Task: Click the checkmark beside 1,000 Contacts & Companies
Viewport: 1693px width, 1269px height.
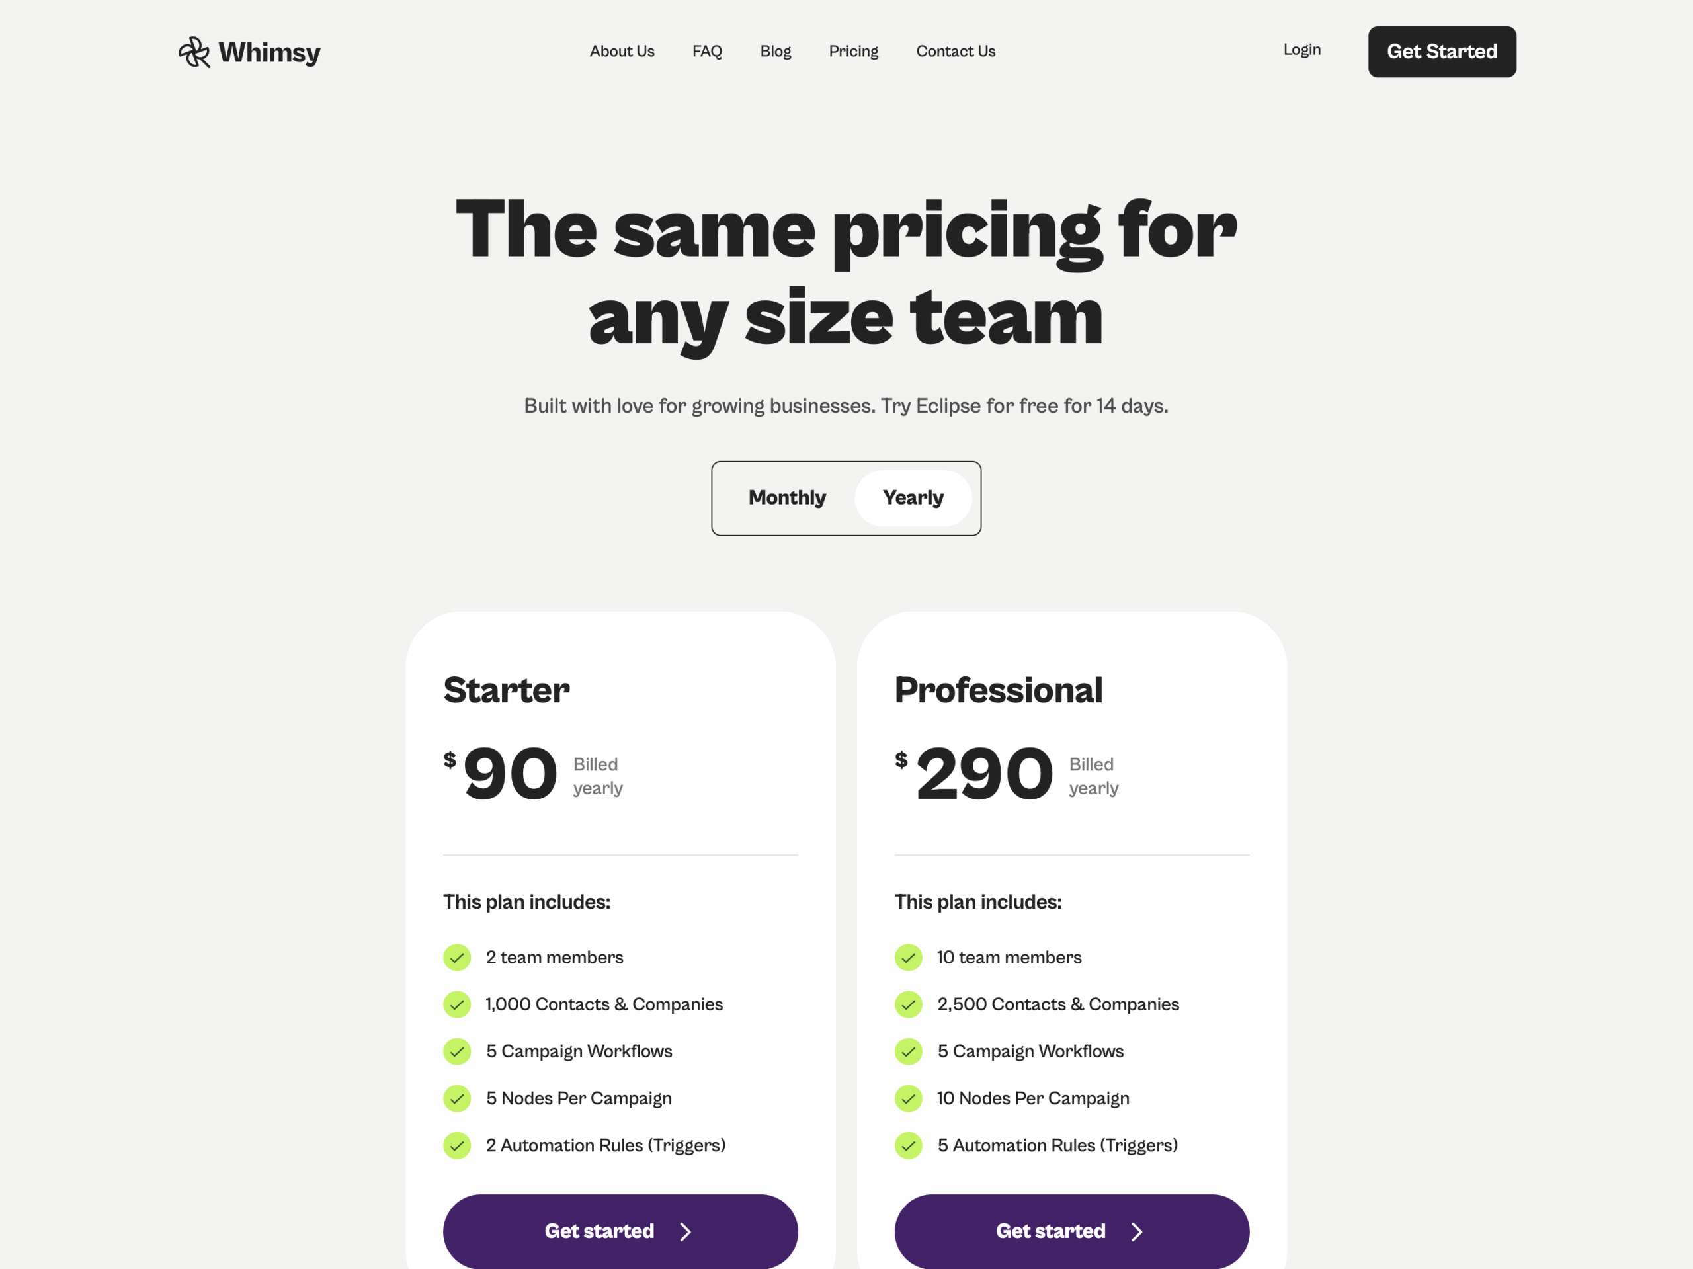Action: [457, 1004]
